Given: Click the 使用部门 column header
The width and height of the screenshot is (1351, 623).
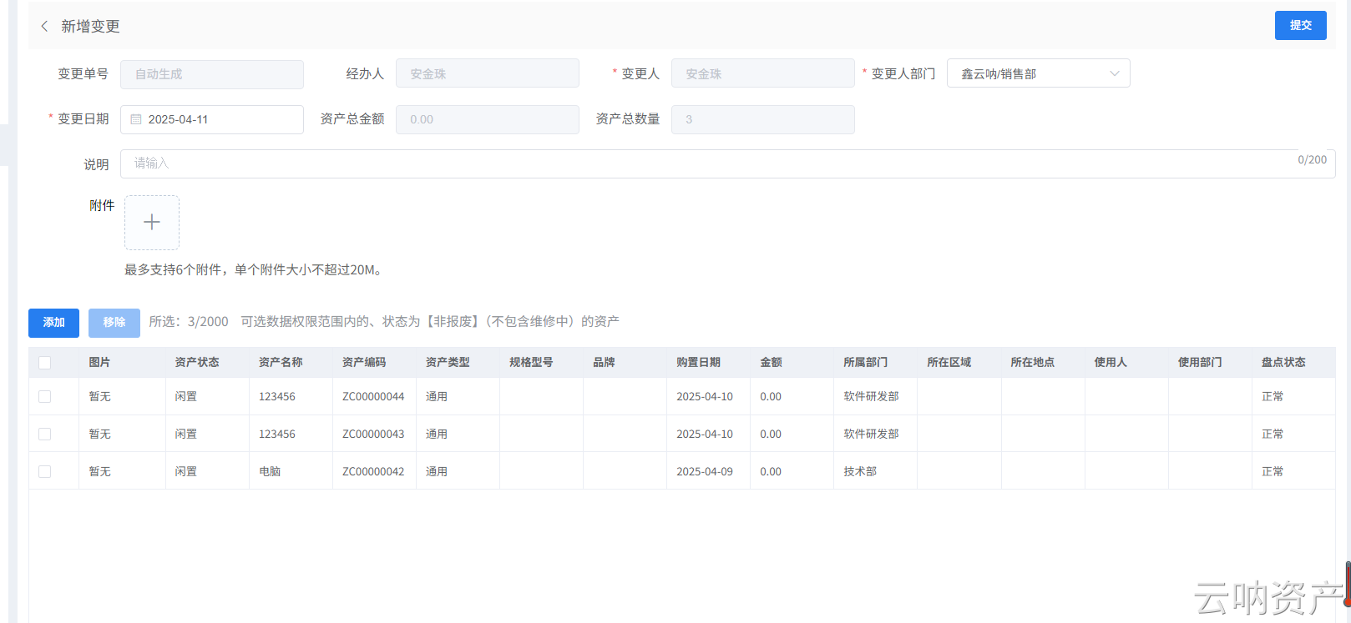Looking at the screenshot, I should [x=1200, y=363].
